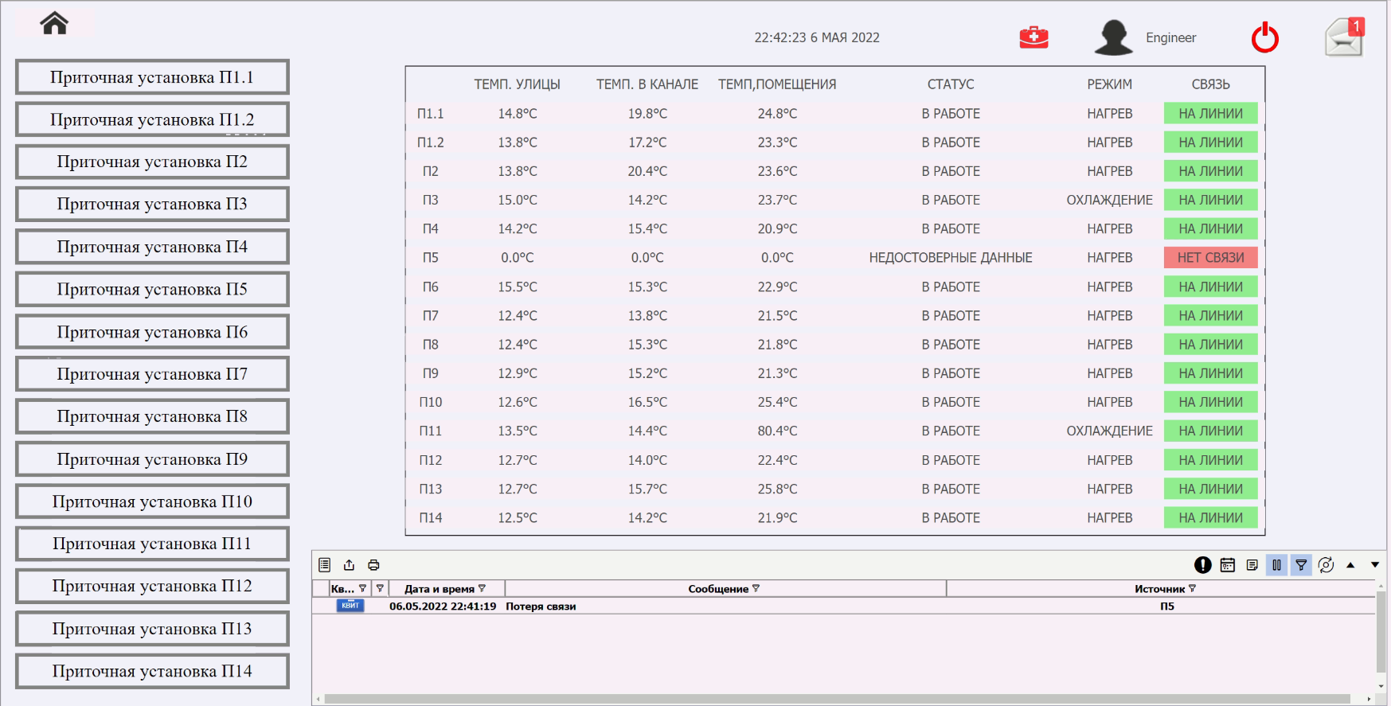The width and height of the screenshot is (1391, 706).
Task: Select Приточная установка П9
Action: coord(152,459)
